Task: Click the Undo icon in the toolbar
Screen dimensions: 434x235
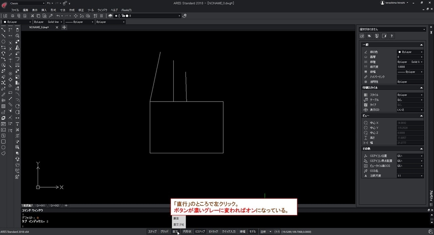Action: click(58, 16)
